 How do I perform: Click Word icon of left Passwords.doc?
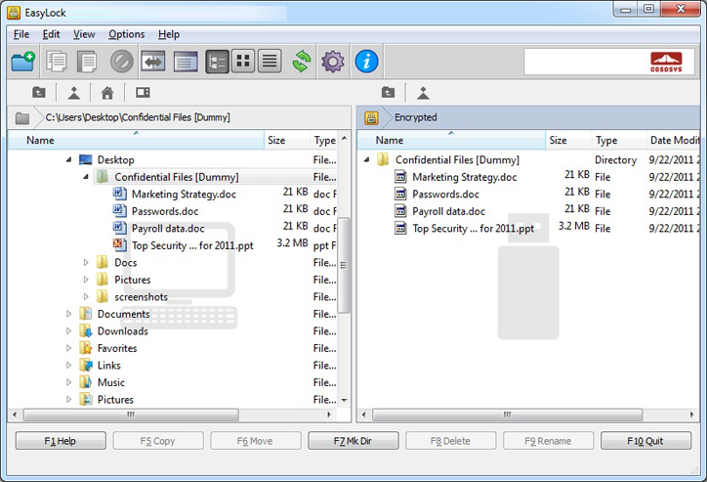[119, 211]
